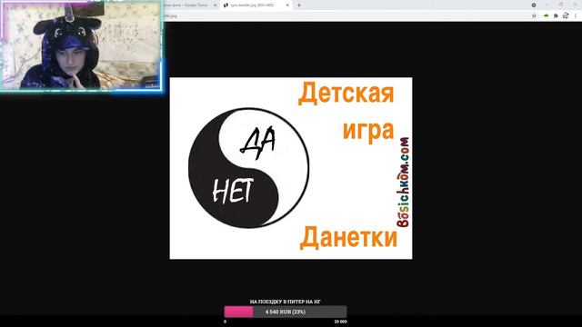This screenshot has height=327, width=582.
Task: Click the donation goal progress bar
Action: [286, 312]
